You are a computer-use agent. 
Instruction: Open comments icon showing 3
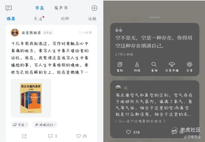tap(50, 136)
